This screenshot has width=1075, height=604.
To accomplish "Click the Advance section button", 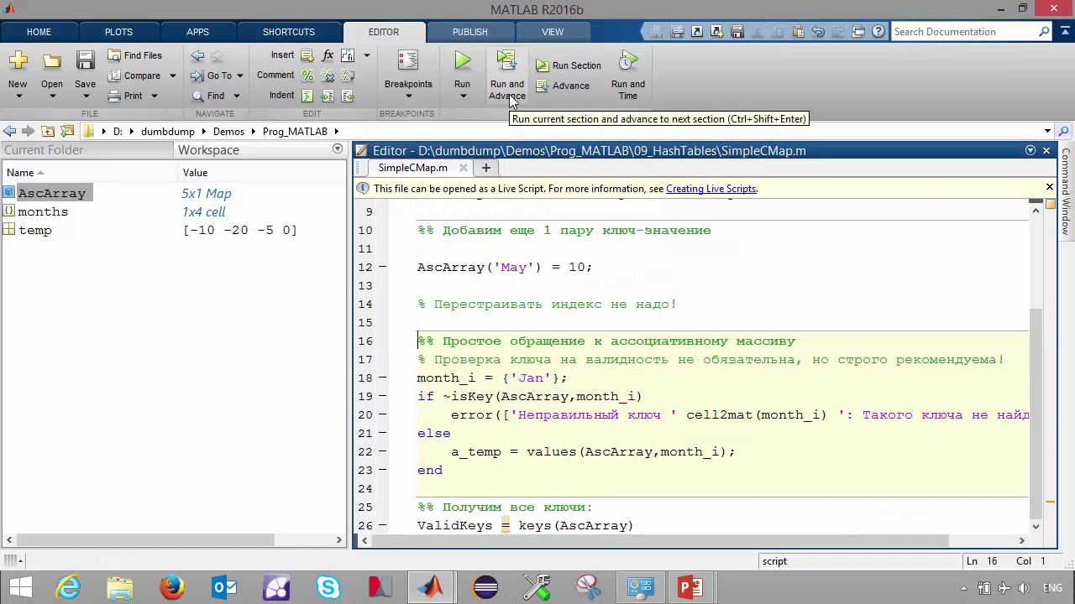I will click(562, 86).
